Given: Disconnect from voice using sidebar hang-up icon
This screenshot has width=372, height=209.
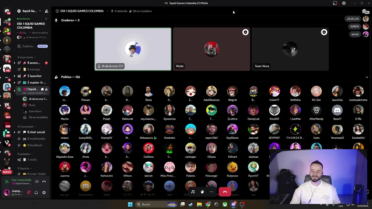Looking at the screenshot, I should (x=44, y=182).
